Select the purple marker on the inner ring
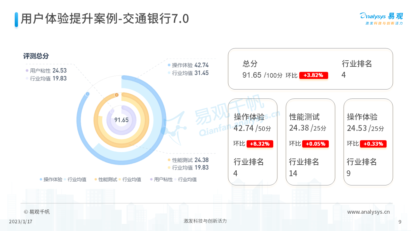411x231 pixels. [x=112, y=111]
